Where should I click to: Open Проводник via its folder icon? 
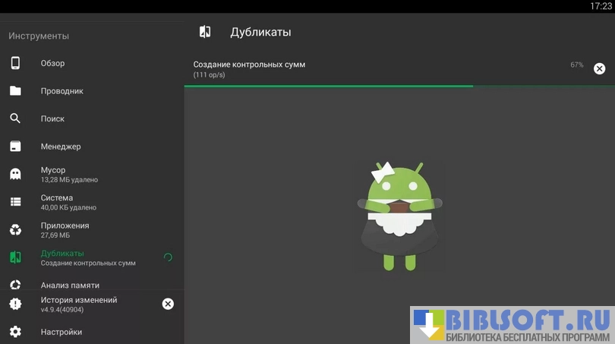(x=15, y=91)
